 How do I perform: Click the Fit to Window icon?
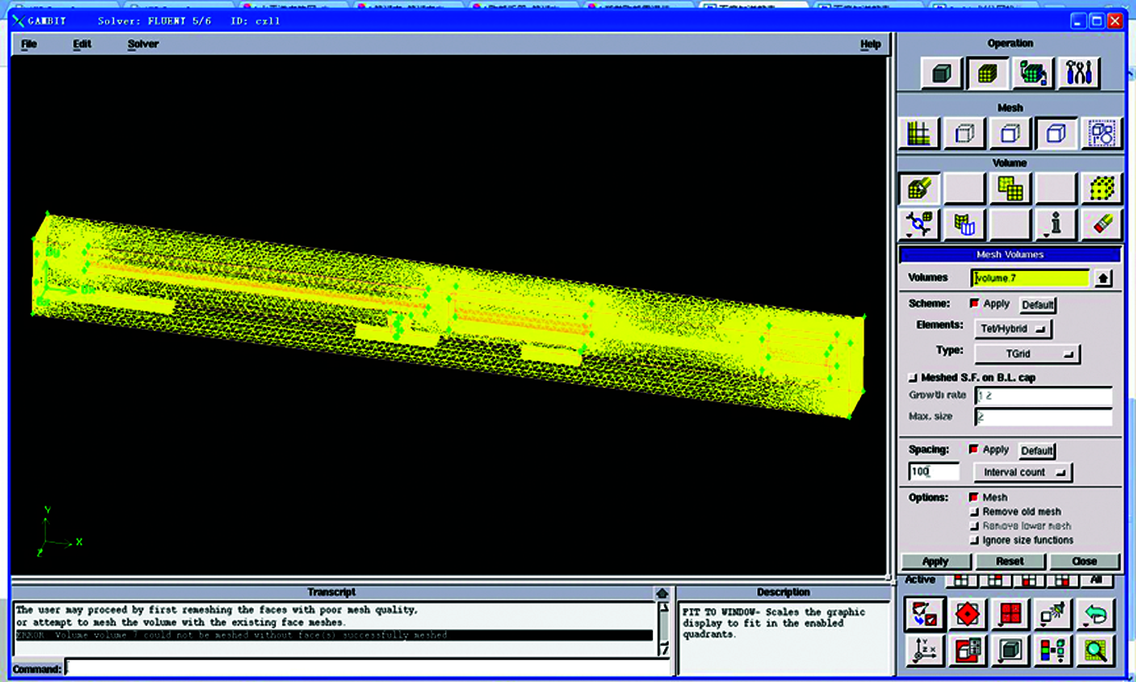(924, 614)
